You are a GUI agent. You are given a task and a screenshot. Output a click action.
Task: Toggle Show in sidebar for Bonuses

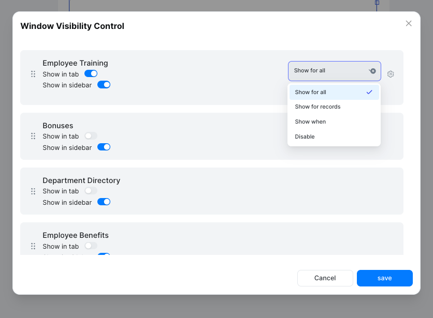click(104, 147)
